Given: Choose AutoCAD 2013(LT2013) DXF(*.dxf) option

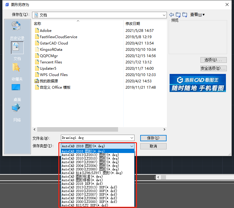Looking at the screenshot, I should tap(98, 187).
